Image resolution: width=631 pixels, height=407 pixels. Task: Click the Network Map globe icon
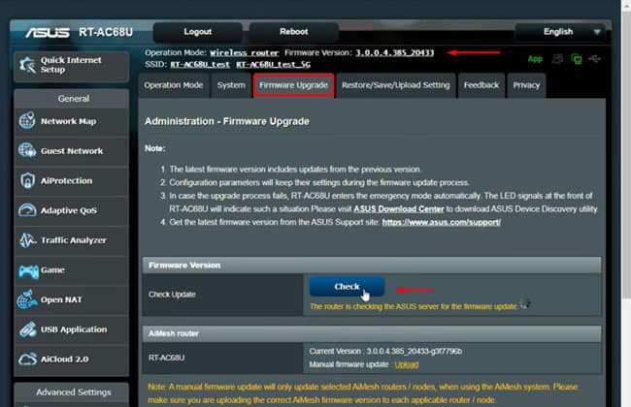pos(27,121)
